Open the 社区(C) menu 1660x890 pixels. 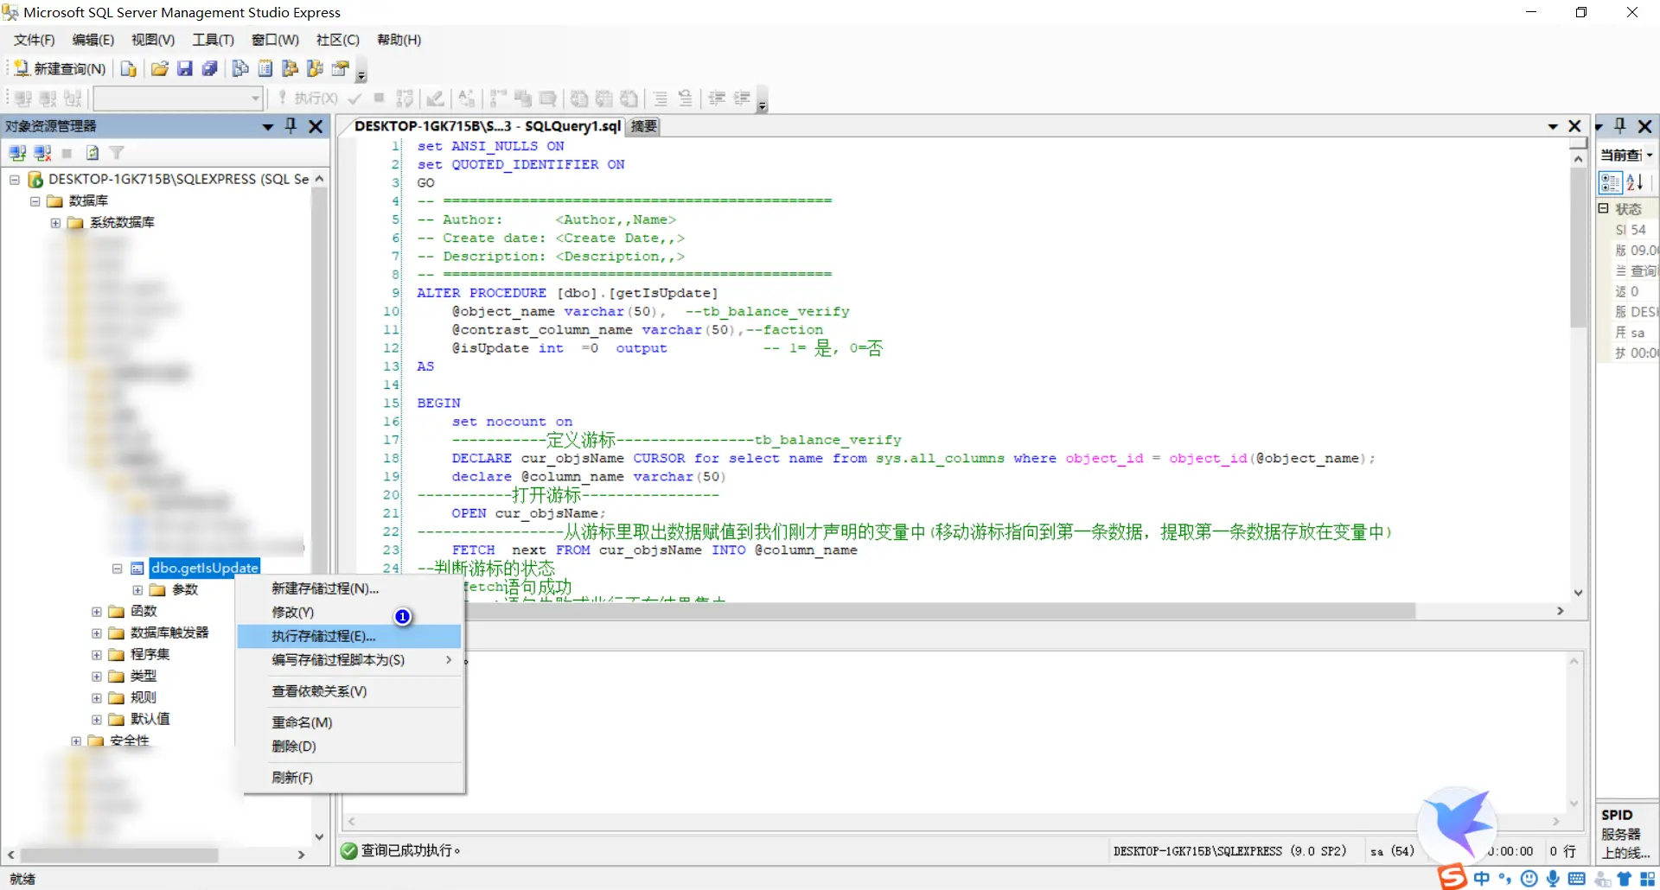(x=338, y=40)
